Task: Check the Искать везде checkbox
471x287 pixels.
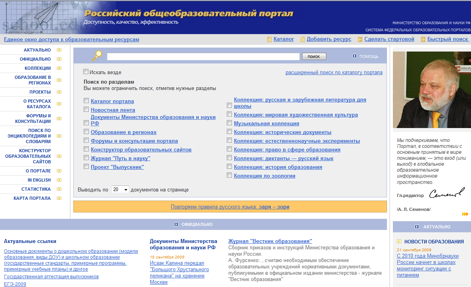Action: pyautogui.click(x=86, y=72)
